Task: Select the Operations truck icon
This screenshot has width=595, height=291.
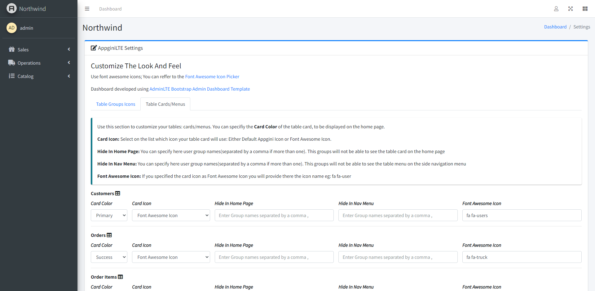Action: click(x=11, y=63)
